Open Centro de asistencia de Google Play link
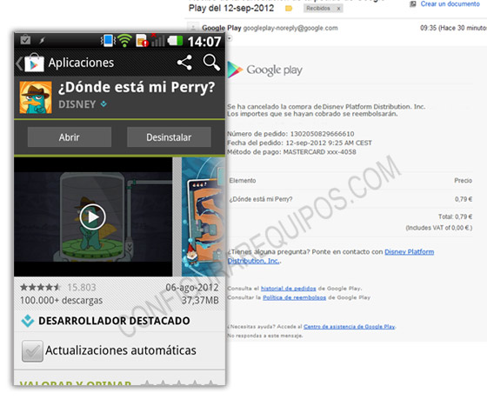This screenshot has height=406, width=487. (x=350, y=327)
